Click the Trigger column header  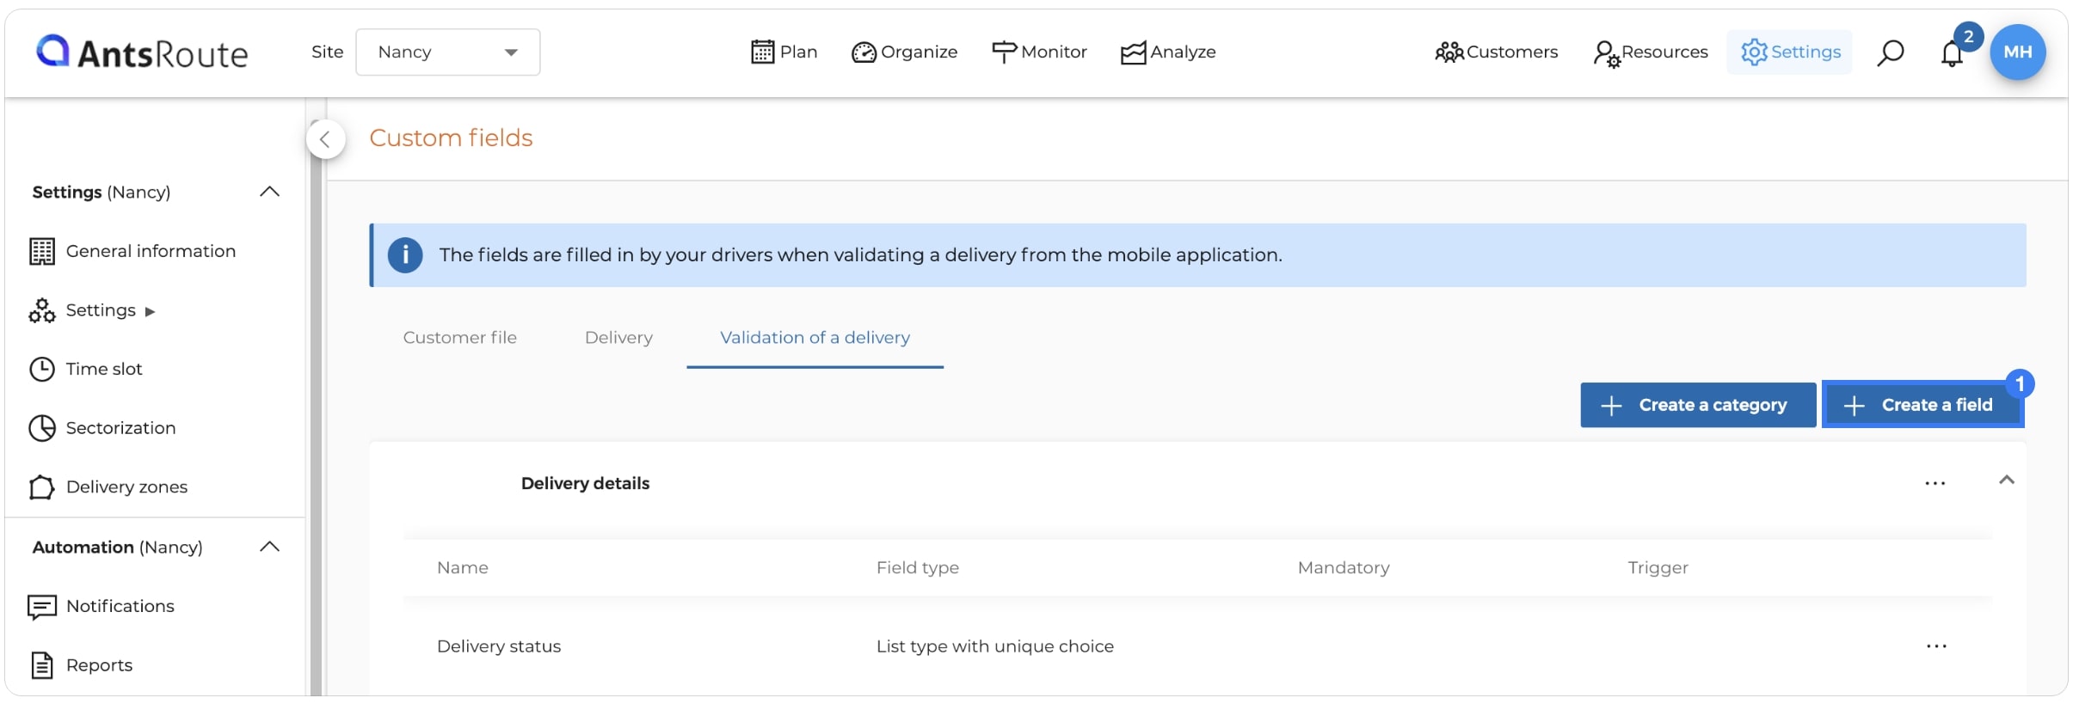click(1658, 568)
